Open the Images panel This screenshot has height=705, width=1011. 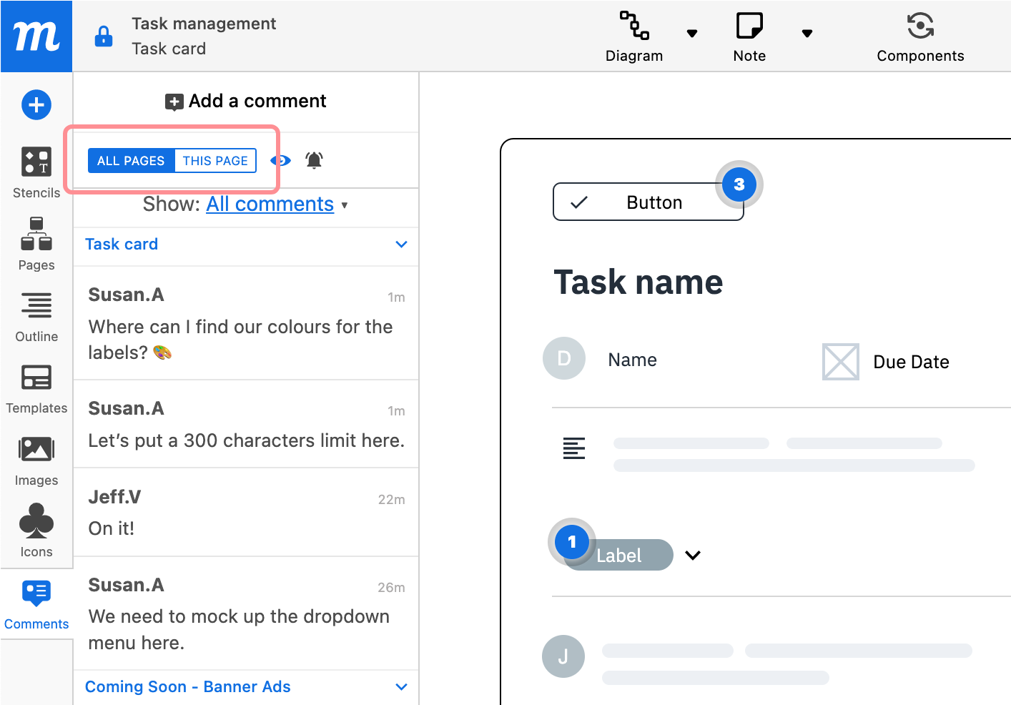coord(36,460)
